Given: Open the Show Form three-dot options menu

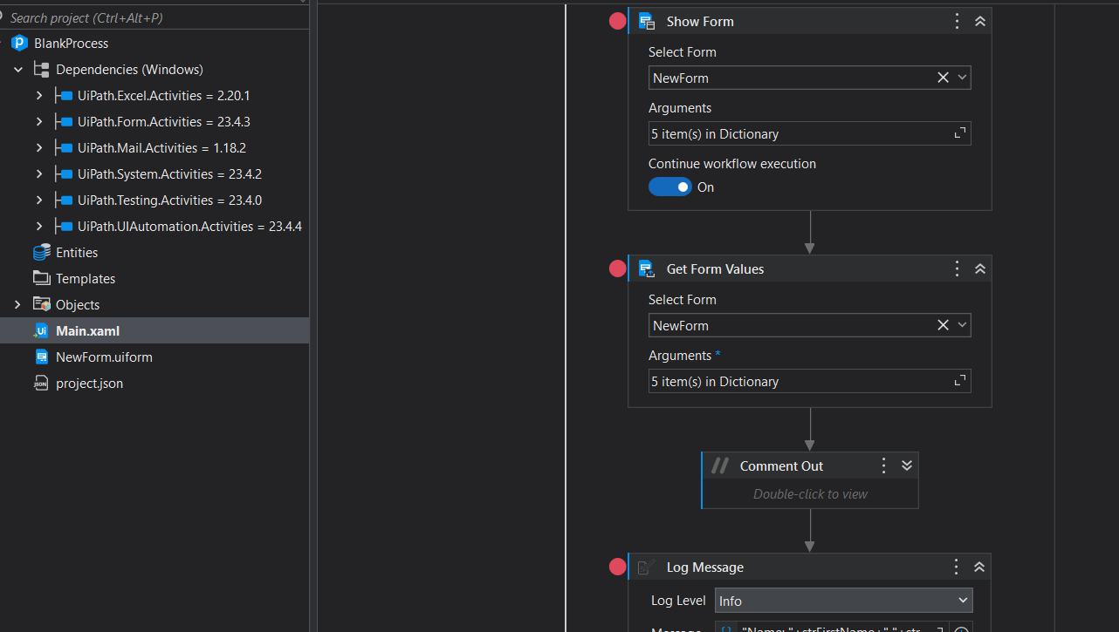Looking at the screenshot, I should (957, 22).
